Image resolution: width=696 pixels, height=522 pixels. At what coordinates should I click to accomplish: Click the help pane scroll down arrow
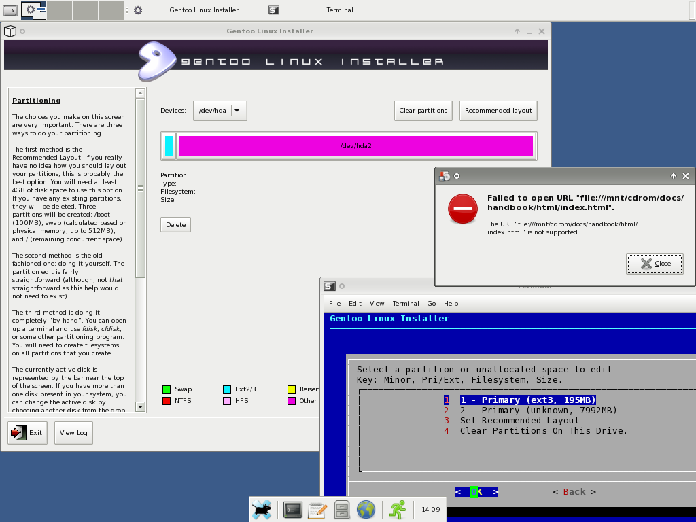(140, 406)
